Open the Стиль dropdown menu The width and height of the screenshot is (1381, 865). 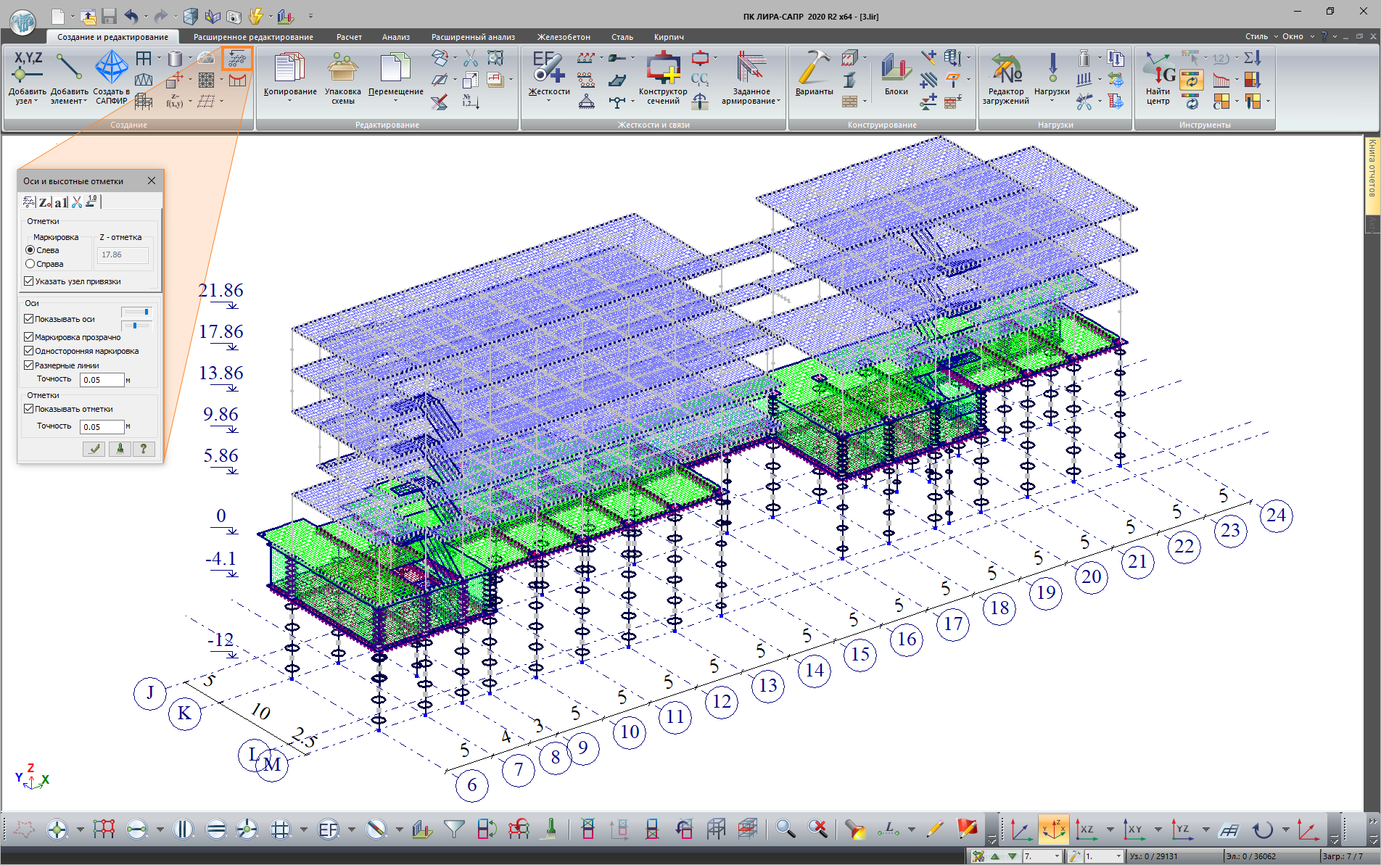click(1261, 36)
